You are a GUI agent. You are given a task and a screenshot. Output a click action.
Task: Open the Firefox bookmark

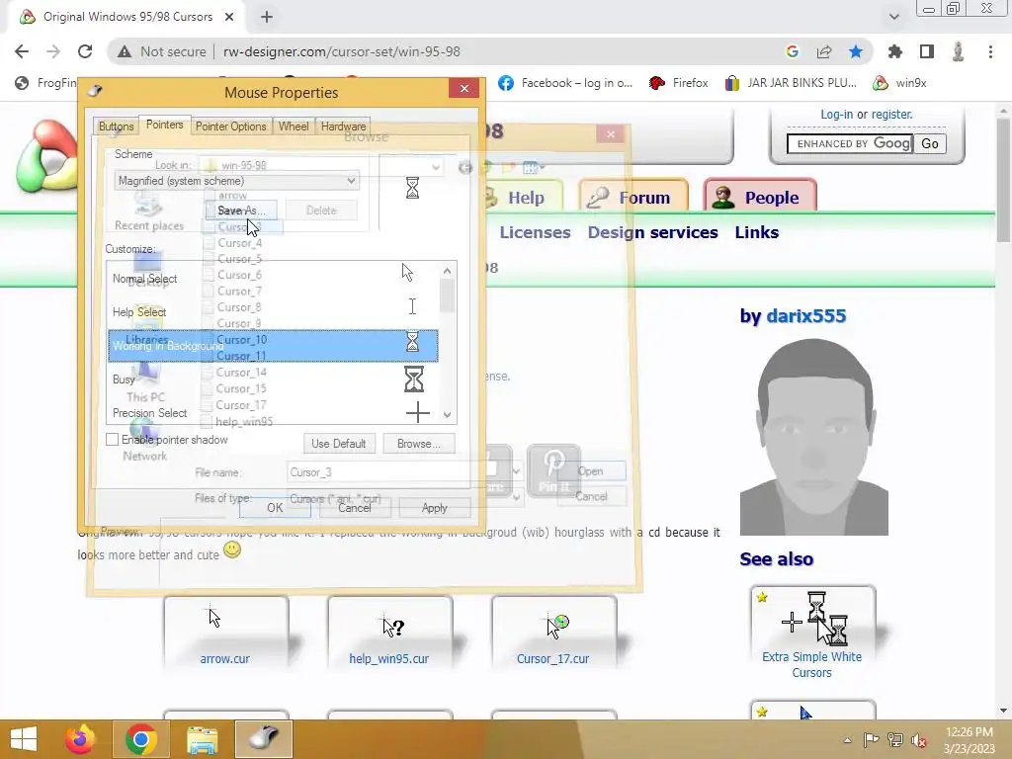678,83
